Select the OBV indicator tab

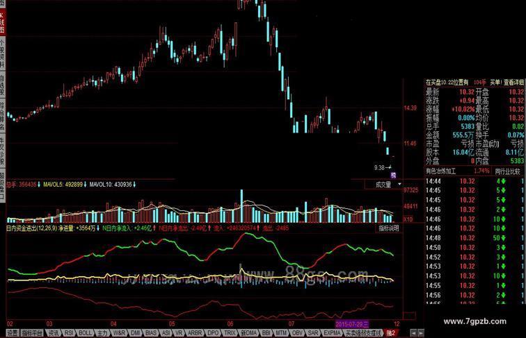pyautogui.click(x=297, y=333)
